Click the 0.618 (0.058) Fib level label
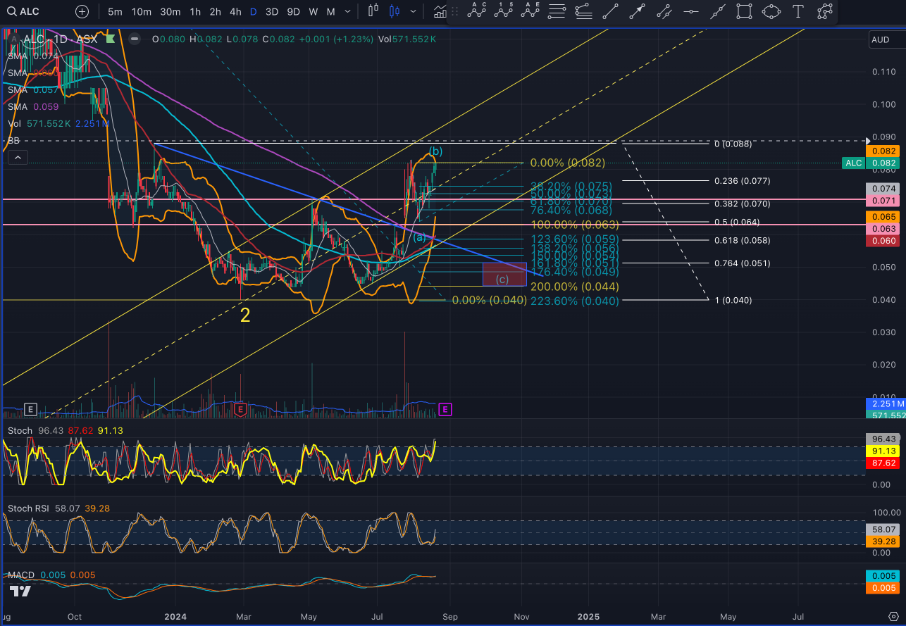 pyautogui.click(x=741, y=240)
